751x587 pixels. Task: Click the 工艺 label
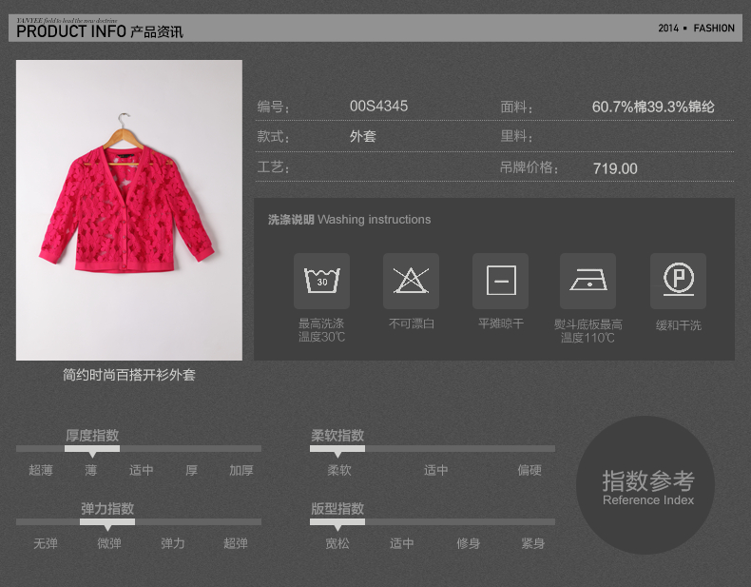tap(273, 167)
